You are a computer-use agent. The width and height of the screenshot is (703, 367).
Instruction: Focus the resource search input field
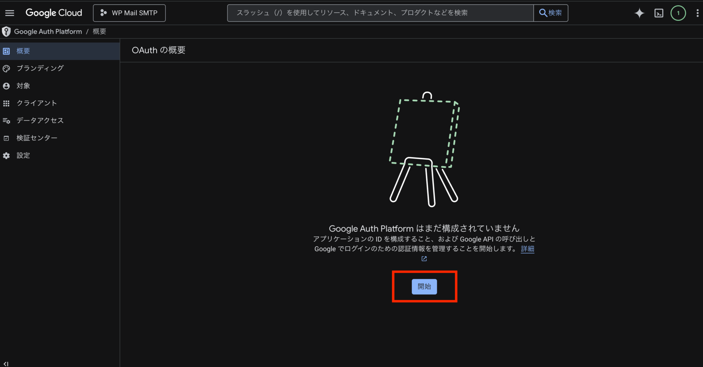[x=380, y=13]
